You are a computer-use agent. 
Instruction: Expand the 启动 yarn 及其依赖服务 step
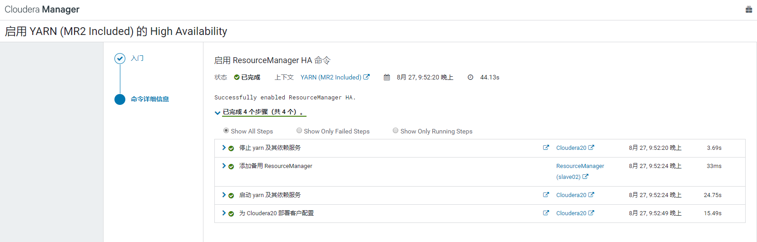click(x=224, y=195)
